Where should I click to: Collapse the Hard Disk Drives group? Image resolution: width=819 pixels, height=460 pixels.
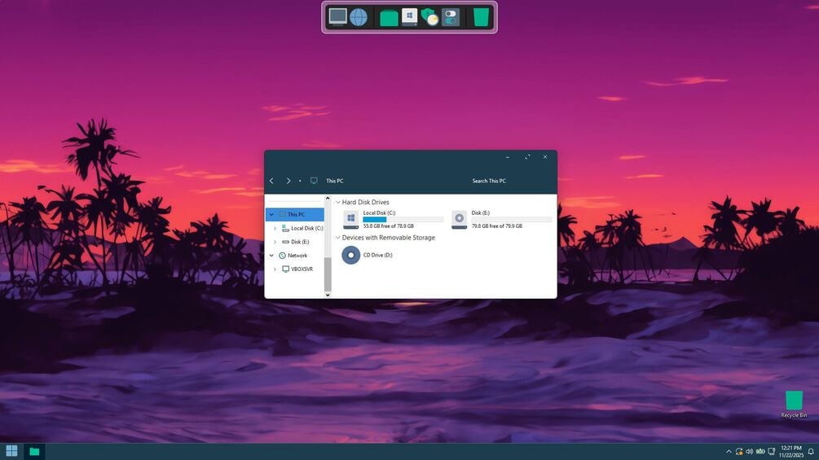[338, 202]
